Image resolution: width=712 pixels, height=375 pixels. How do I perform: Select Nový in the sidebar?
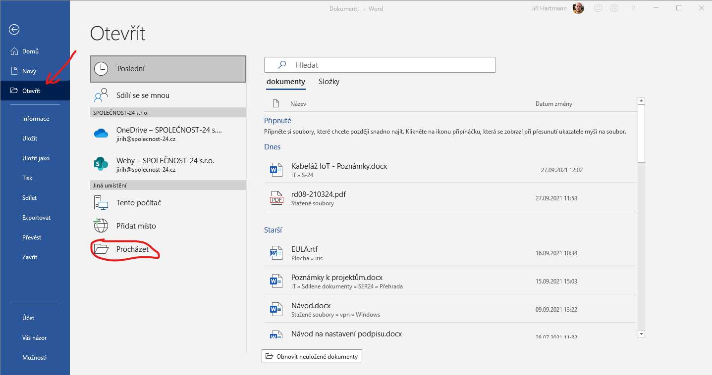point(35,71)
